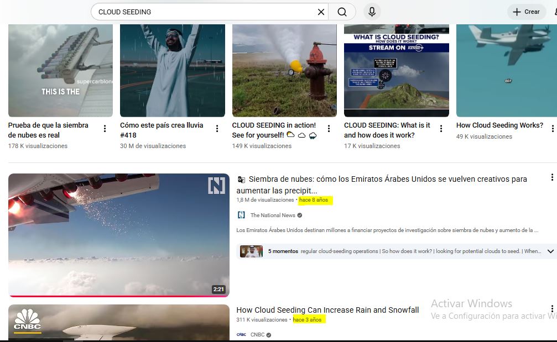
Task: Open the CNBC channel link
Action: click(257, 334)
